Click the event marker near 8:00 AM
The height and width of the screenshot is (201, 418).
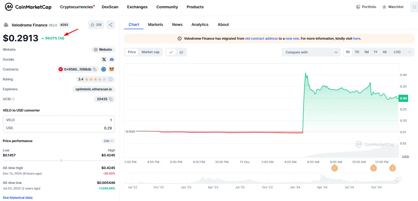point(335,167)
